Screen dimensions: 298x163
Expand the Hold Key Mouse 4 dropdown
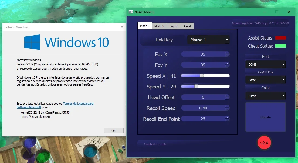(208, 40)
